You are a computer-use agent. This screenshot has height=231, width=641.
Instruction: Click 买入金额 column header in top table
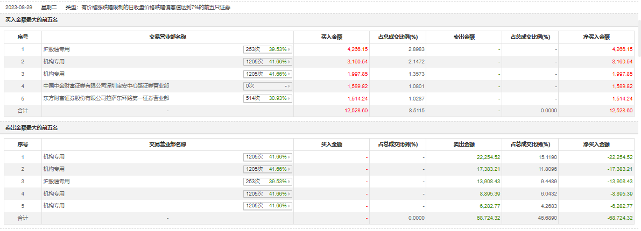point(332,37)
